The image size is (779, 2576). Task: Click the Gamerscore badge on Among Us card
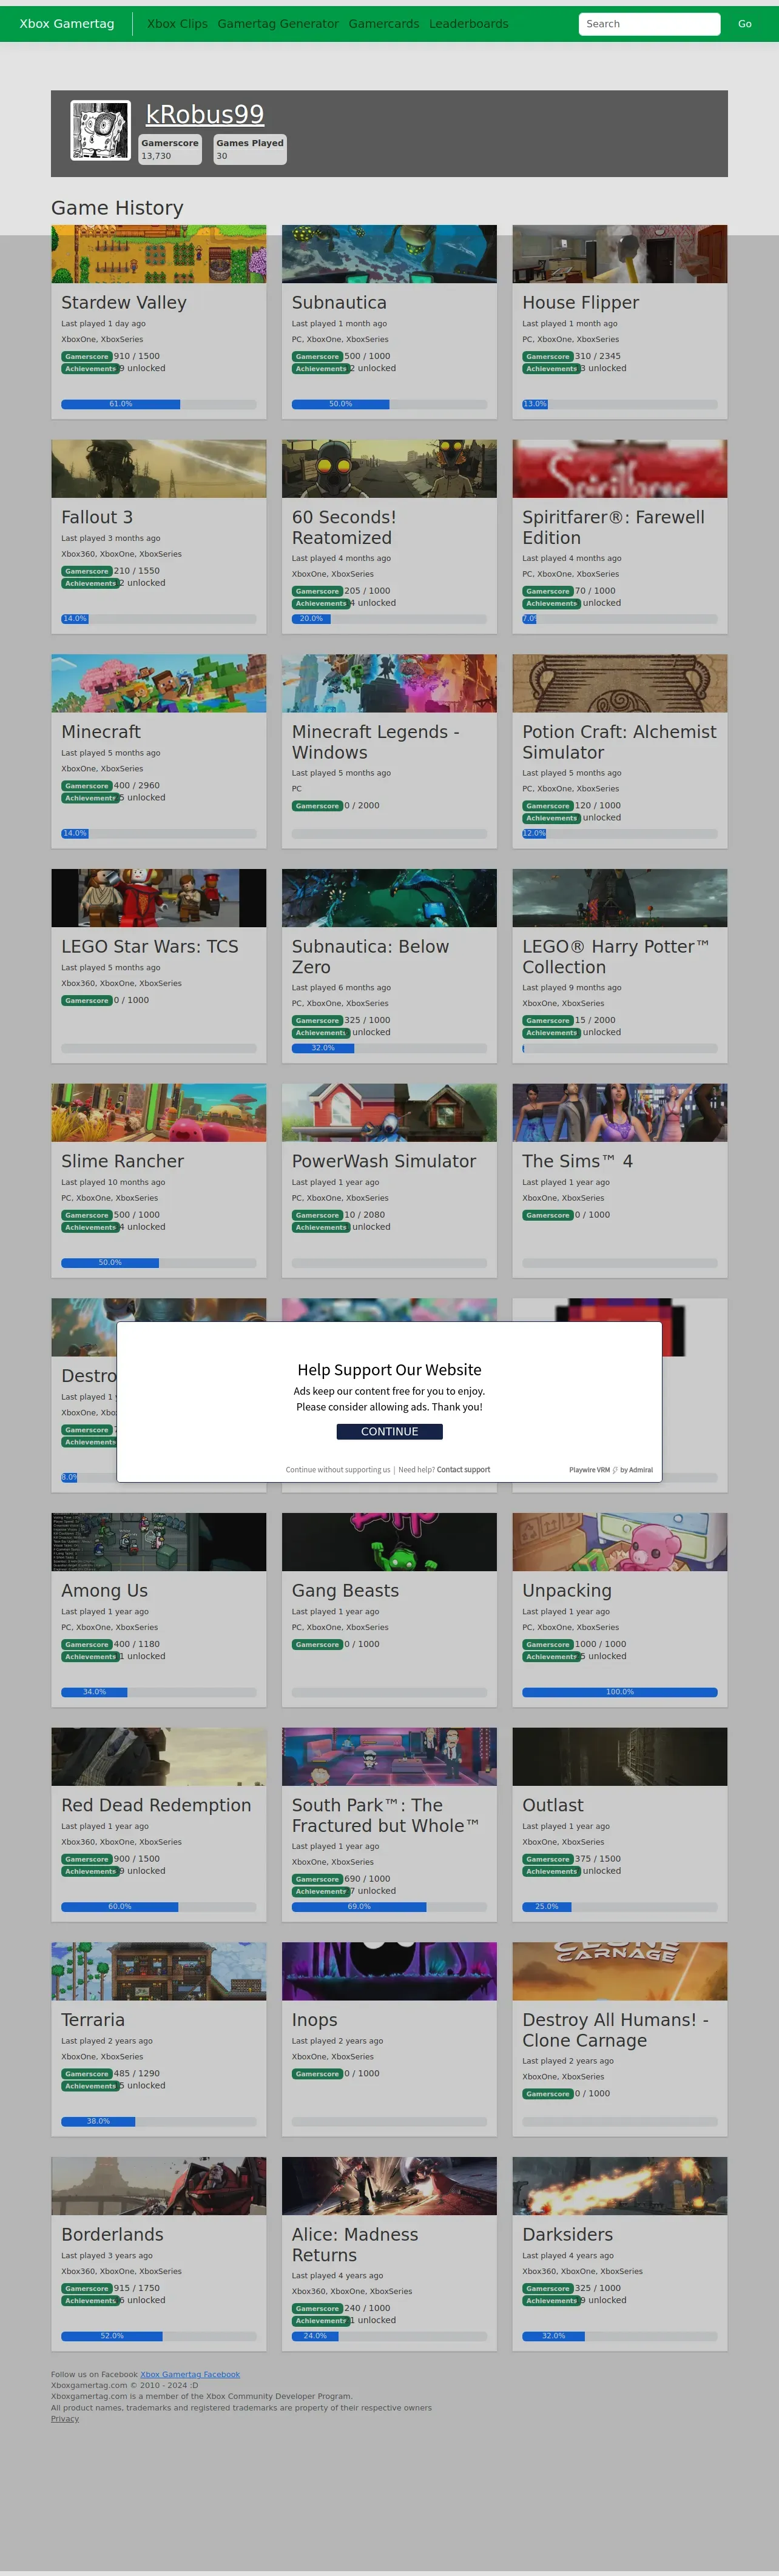[87, 1644]
